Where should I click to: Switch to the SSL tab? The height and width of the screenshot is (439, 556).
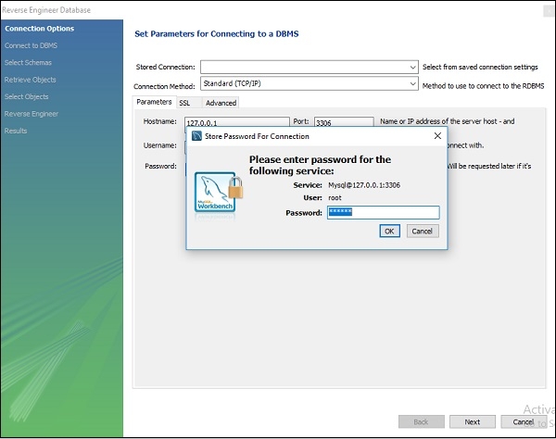[189, 103]
